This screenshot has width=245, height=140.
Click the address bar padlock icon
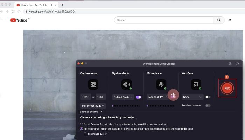[x=26, y=12]
